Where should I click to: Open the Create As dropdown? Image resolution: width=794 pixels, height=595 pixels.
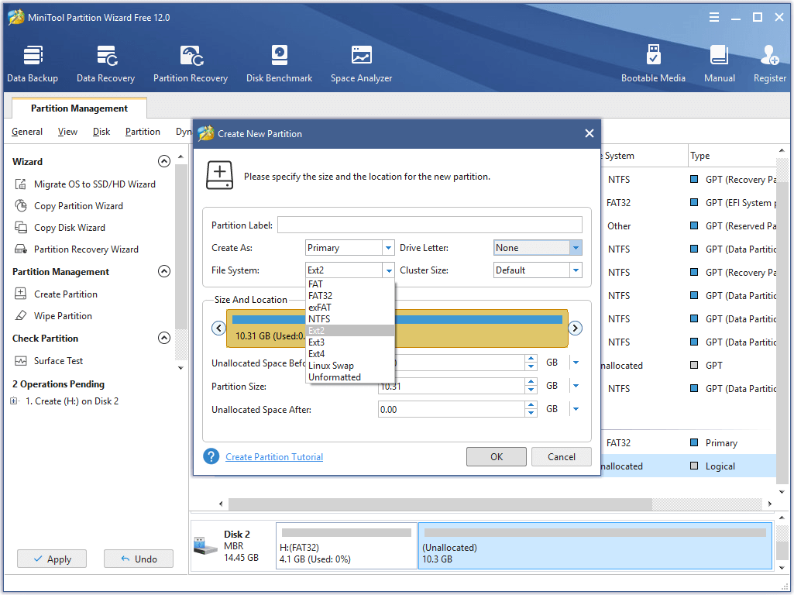(388, 248)
